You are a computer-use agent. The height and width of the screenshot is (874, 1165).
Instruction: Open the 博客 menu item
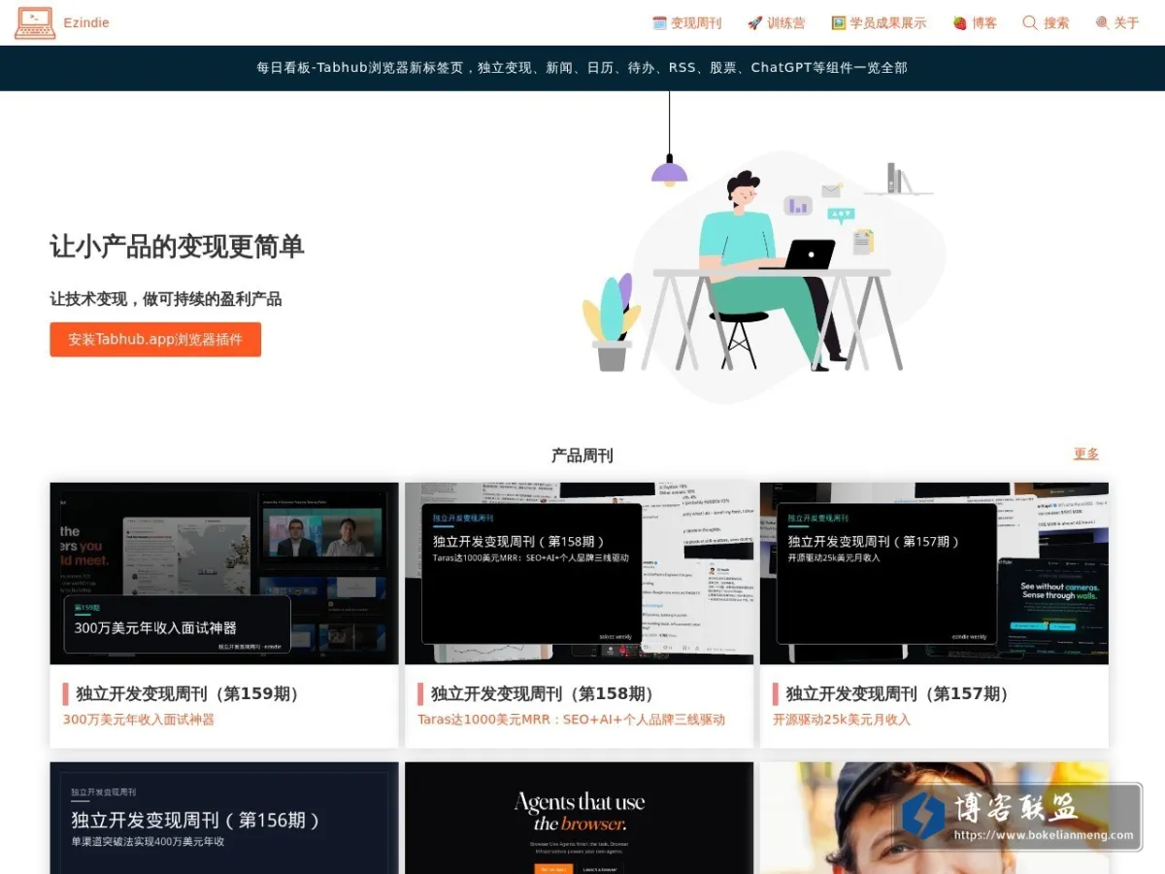tap(975, 22)
